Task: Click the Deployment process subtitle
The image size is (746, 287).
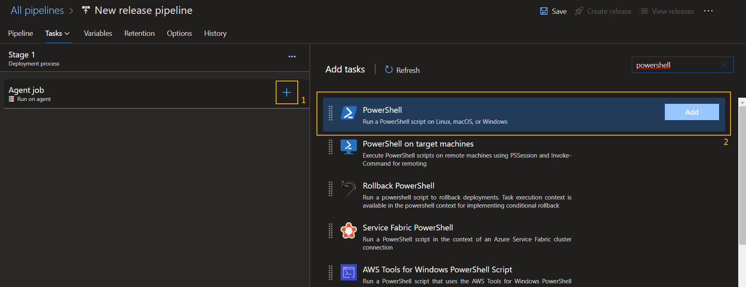Action: click(34, 64)
